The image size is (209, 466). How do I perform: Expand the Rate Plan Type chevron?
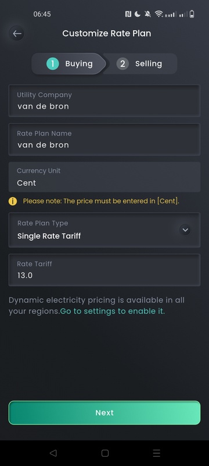tap(185, 230)
